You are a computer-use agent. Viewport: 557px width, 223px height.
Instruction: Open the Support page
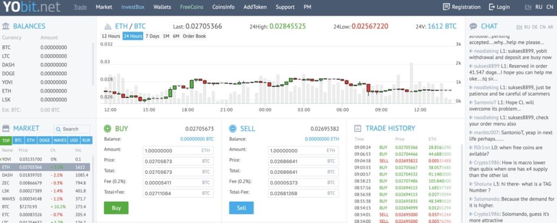pyautogui.click(x=285, y=7)
